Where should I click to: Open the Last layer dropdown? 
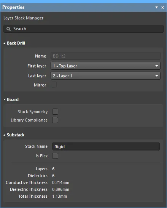[105, 76]
